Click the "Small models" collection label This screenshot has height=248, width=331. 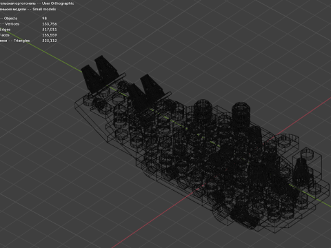[x=44, y=9]
